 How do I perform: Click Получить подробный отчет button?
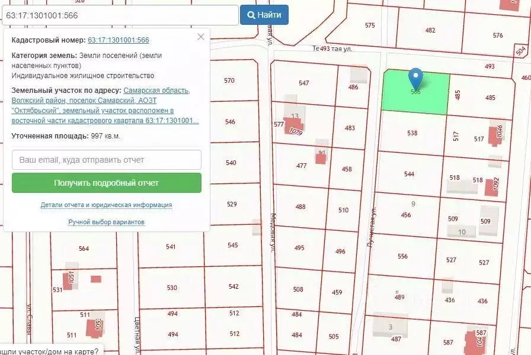106,183
